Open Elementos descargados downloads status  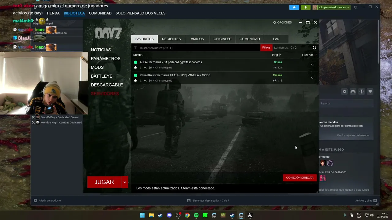(208, 200)
